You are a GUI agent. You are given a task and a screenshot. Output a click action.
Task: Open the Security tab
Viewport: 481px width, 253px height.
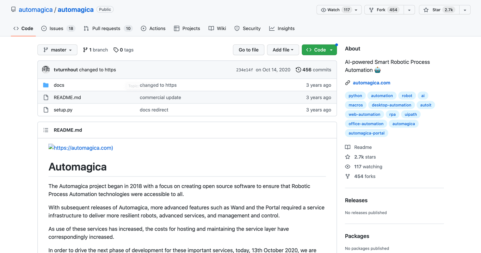coord(247,28)
